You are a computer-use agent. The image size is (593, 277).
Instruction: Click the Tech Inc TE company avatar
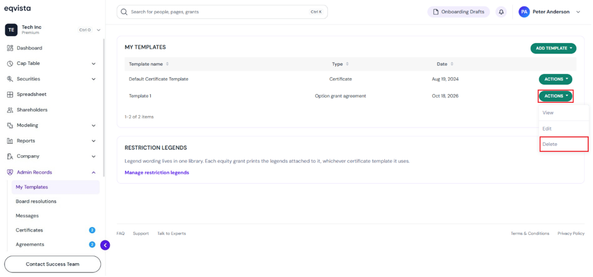11,30
